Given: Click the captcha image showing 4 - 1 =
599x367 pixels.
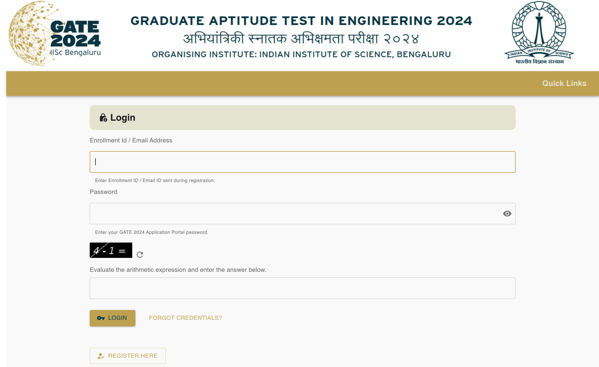Looking at the screenshot, I should pyautogui.click(x=111, y=250).
